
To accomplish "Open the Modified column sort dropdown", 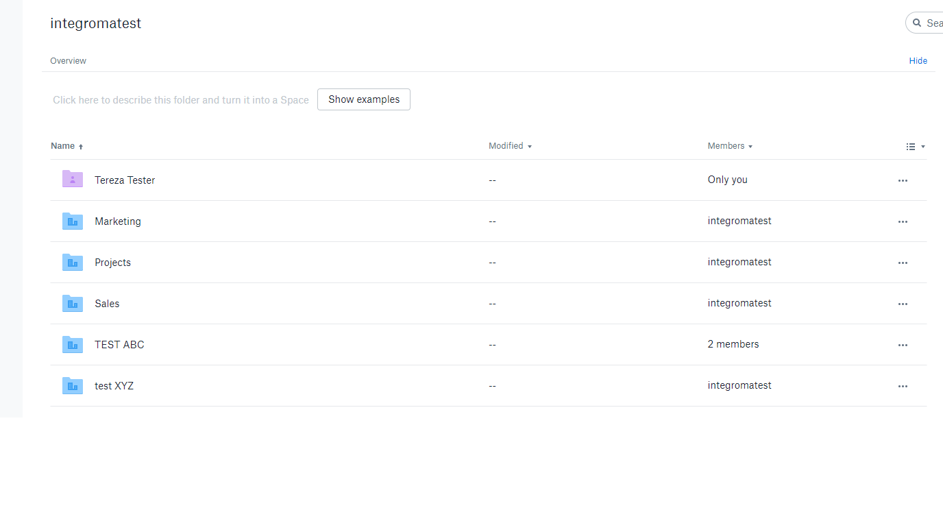I will point(528,145).
